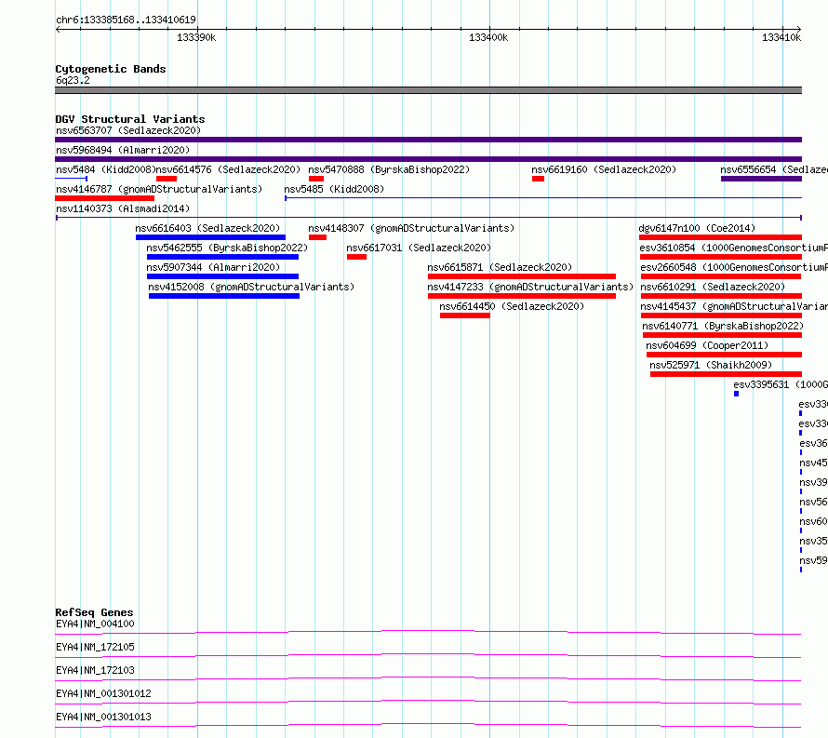Click the Cytogenetic Bands track title
Image resolution: width=828 pixels, height=738 pixels.
[111, 69]
